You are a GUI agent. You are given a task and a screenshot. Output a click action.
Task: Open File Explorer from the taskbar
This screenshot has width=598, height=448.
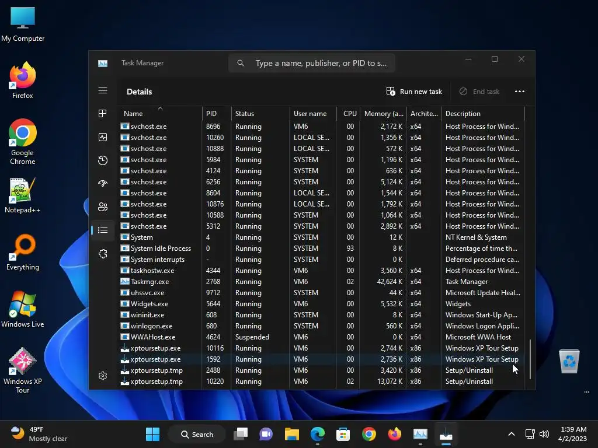click(x=292, y=434)
